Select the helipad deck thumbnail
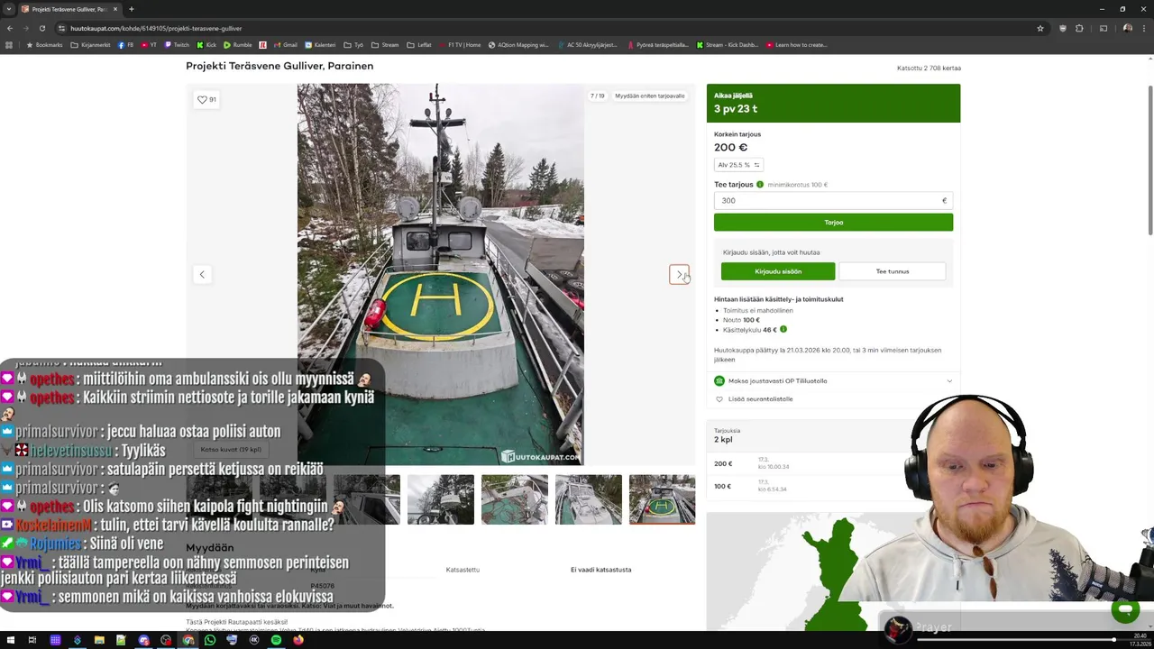Image resolution: width=1154 pixels, height=649 pixels. point(662,499)
